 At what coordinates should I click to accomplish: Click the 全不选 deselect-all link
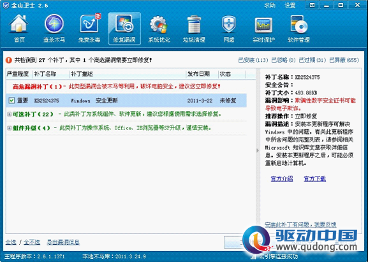click(32, 242)
